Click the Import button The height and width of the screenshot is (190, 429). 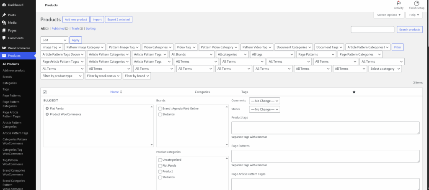click(x=97, y=19)
